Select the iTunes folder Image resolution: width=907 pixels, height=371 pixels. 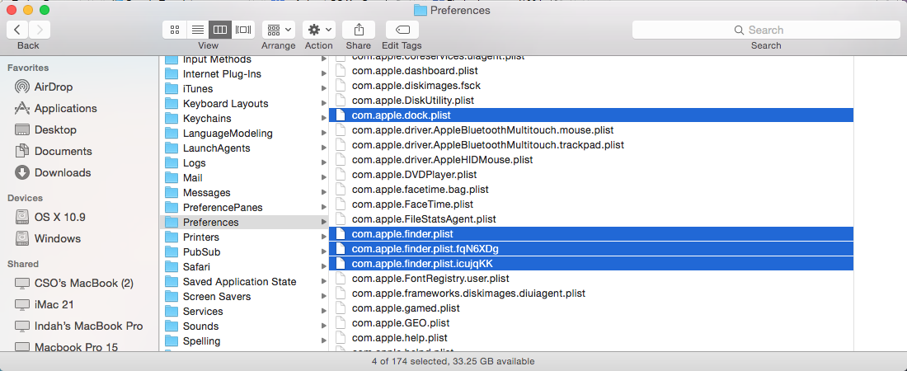pyautogui.click(x=198, y=88)
